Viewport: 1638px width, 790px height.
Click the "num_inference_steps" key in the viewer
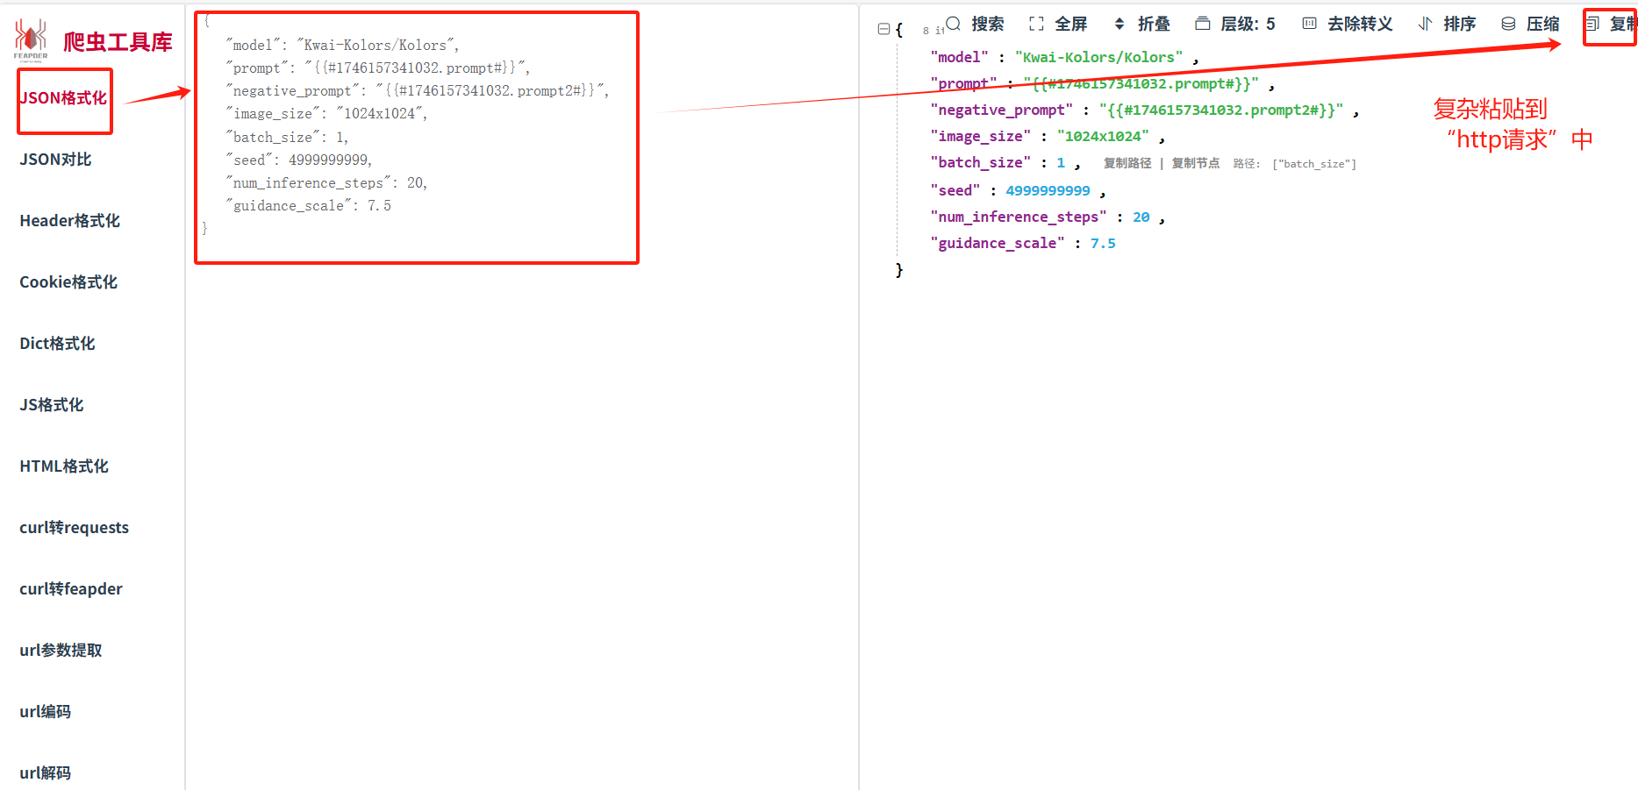pos(1018,217)
